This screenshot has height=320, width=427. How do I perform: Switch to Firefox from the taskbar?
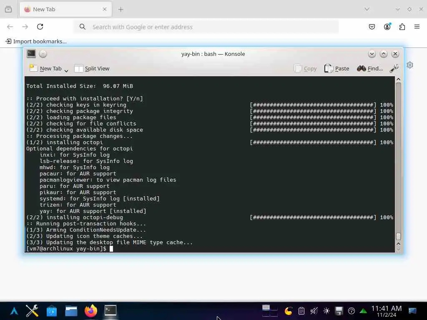coord(91,311)
